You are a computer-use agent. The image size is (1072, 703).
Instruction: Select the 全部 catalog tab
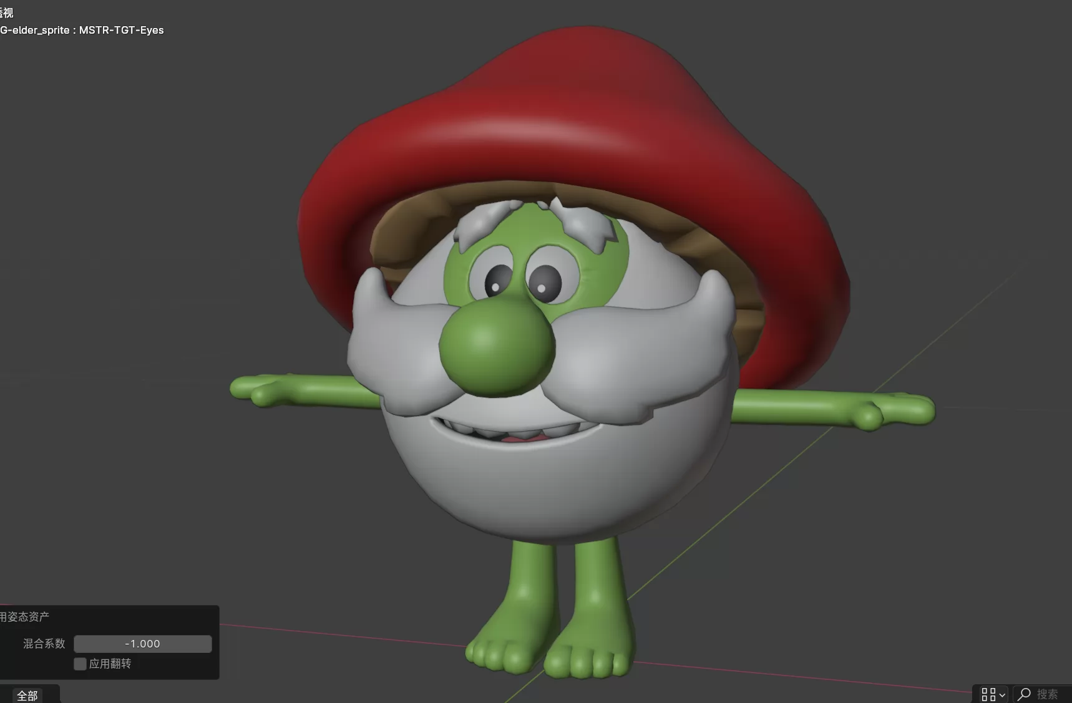[x=27, y=695]
